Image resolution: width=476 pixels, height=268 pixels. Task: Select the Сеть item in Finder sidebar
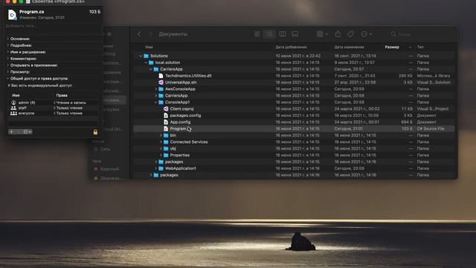click(x=105, y=149)
